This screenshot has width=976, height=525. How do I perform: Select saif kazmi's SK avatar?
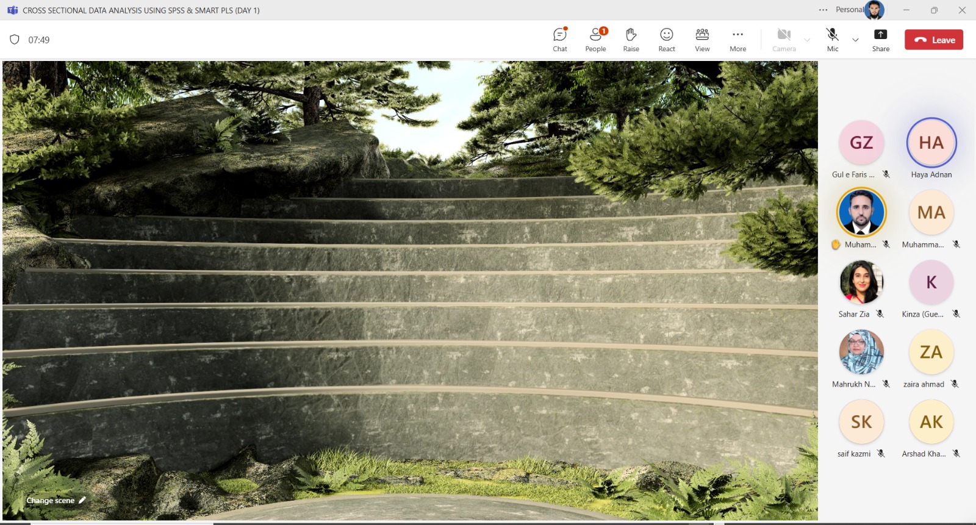861,422
